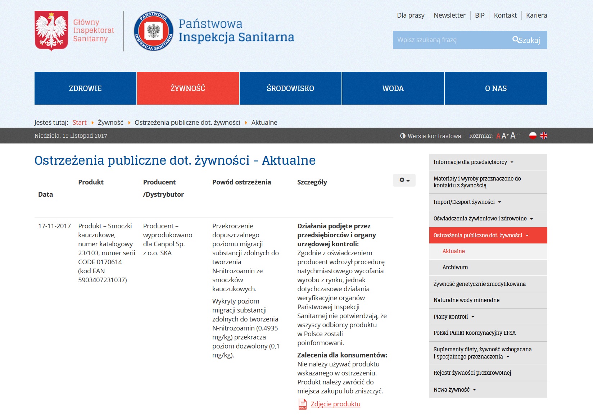
Task: Open the Newsletter link
Action: [449, 15]
